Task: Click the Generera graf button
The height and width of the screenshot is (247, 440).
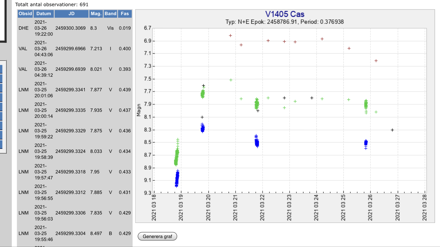Action: coord(157,236)
